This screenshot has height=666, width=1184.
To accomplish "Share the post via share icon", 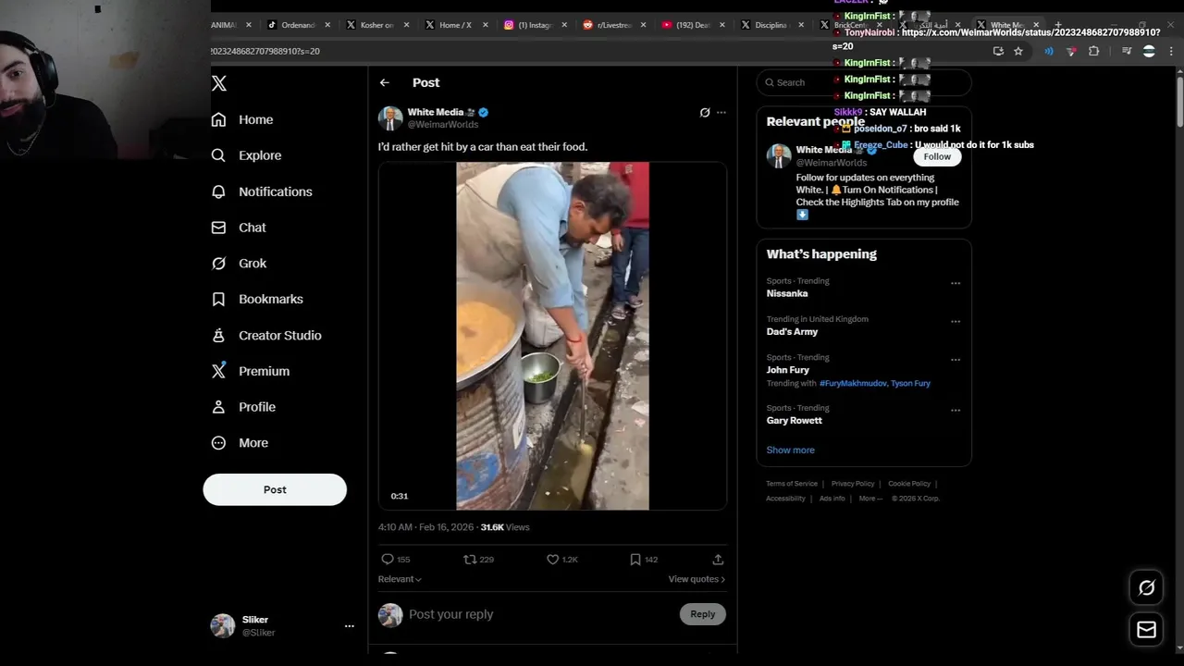I will 718,560.
